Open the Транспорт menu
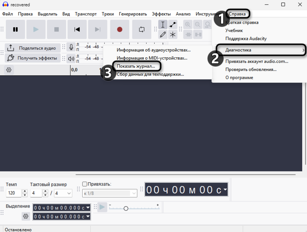This screenshot has height=232, width=307. (x=86, y=14)
